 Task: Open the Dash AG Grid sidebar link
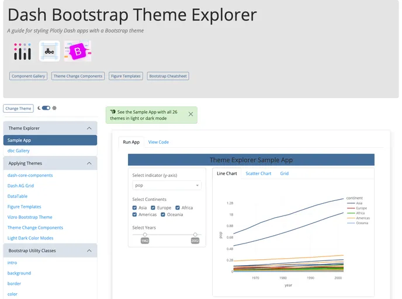point(20,186)
